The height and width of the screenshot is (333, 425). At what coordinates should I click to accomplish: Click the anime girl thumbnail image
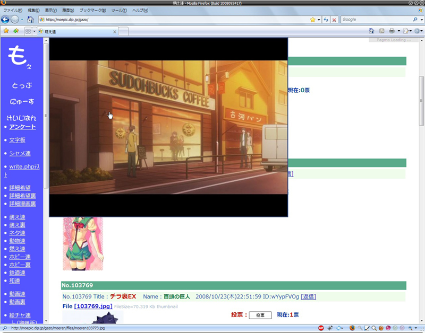point(83,243)
